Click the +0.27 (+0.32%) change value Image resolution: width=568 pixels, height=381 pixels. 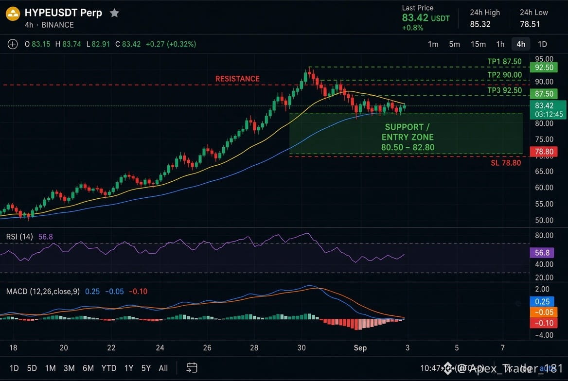pyautogui.click(x=171, y=44)
